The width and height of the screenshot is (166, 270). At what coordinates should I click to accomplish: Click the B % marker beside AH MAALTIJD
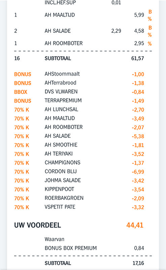tap(150, 15)
